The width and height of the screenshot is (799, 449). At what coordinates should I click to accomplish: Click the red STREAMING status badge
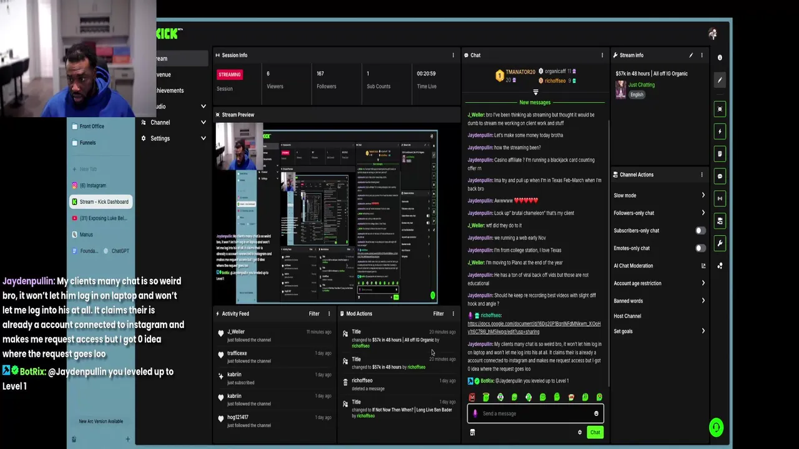click(x=229, y=74)
